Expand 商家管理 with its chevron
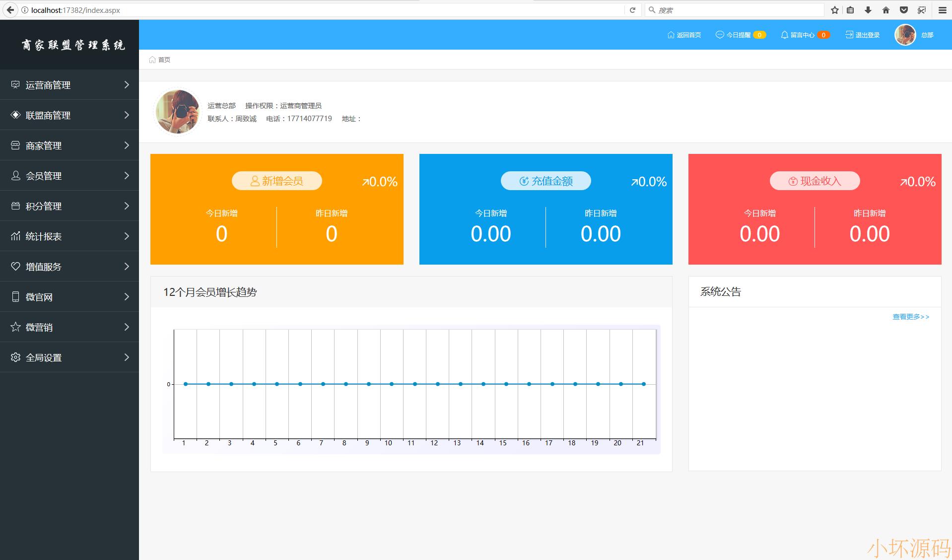Screen dimensions: 952x560 127,145
